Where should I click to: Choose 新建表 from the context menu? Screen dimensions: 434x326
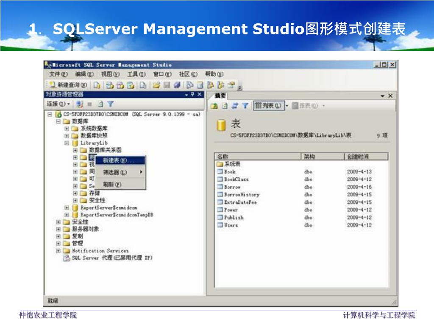click(x=120, y=160)
